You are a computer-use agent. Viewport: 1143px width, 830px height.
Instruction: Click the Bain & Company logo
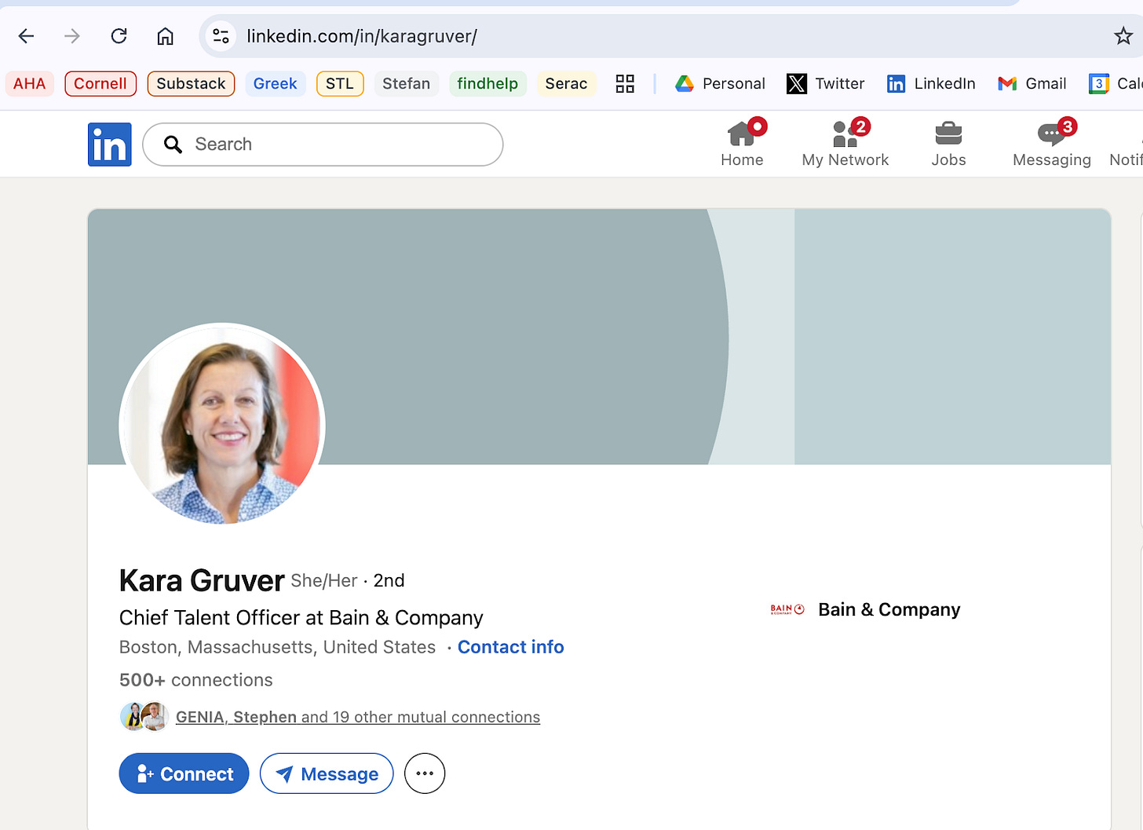787,609
